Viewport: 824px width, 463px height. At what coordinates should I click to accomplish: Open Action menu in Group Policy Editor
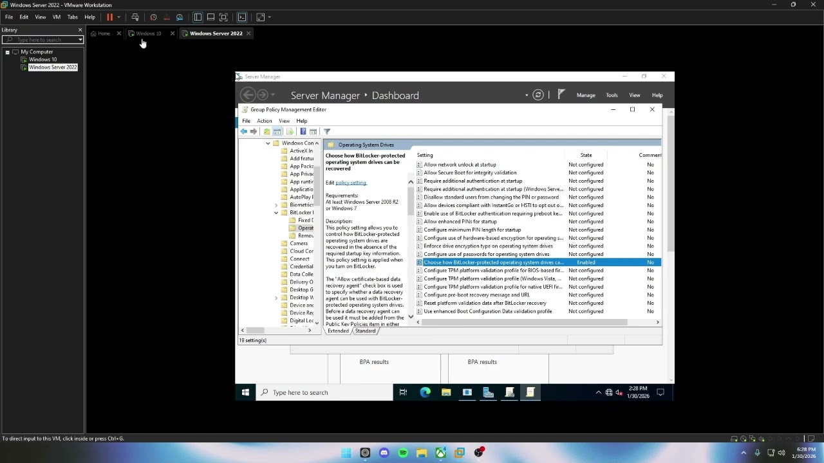265,121
